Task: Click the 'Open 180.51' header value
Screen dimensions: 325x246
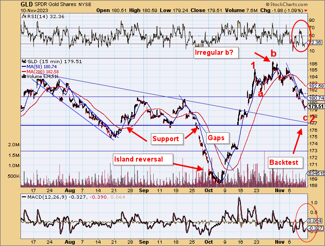Action: [111, 10]
